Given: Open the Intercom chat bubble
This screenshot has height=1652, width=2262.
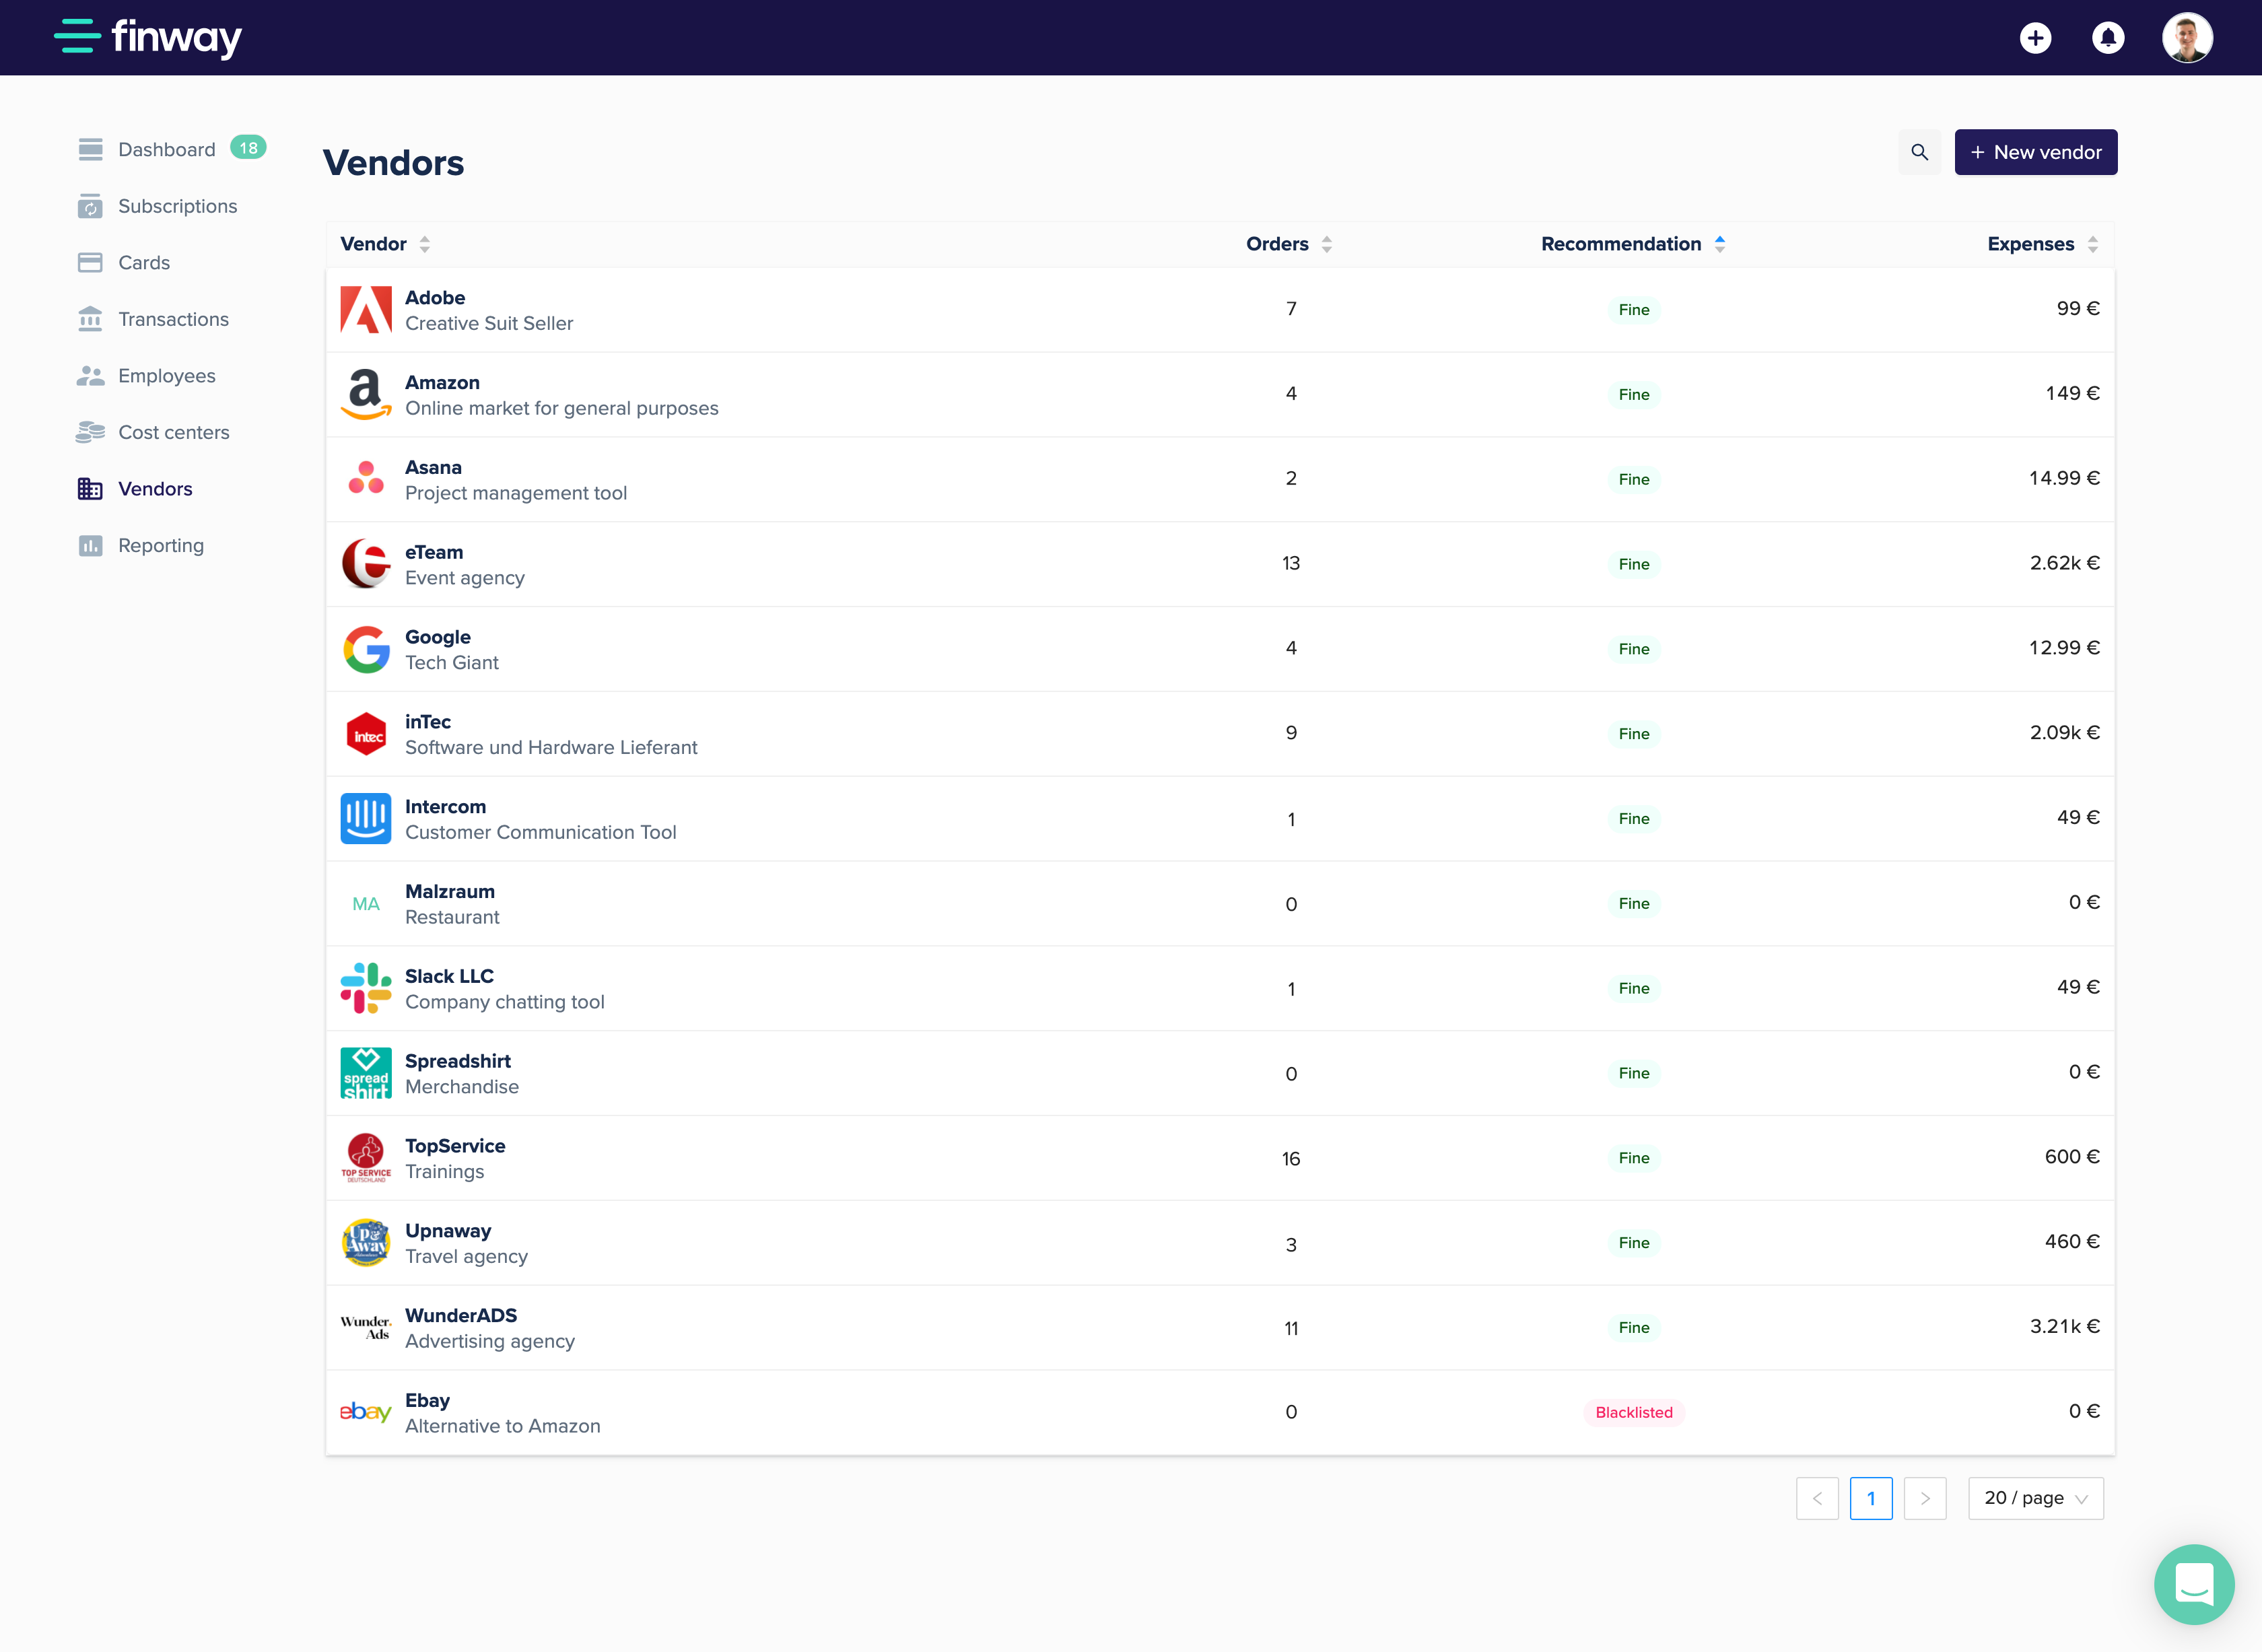Looking at the screenshot, I should [2194, 1584].
